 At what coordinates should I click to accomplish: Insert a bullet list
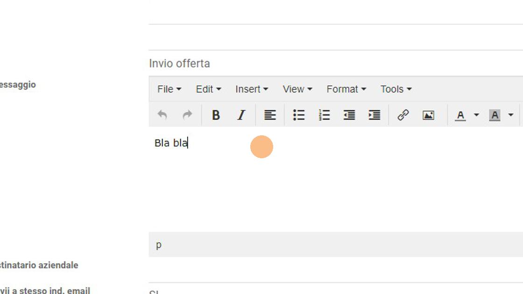tap(299, 115)
